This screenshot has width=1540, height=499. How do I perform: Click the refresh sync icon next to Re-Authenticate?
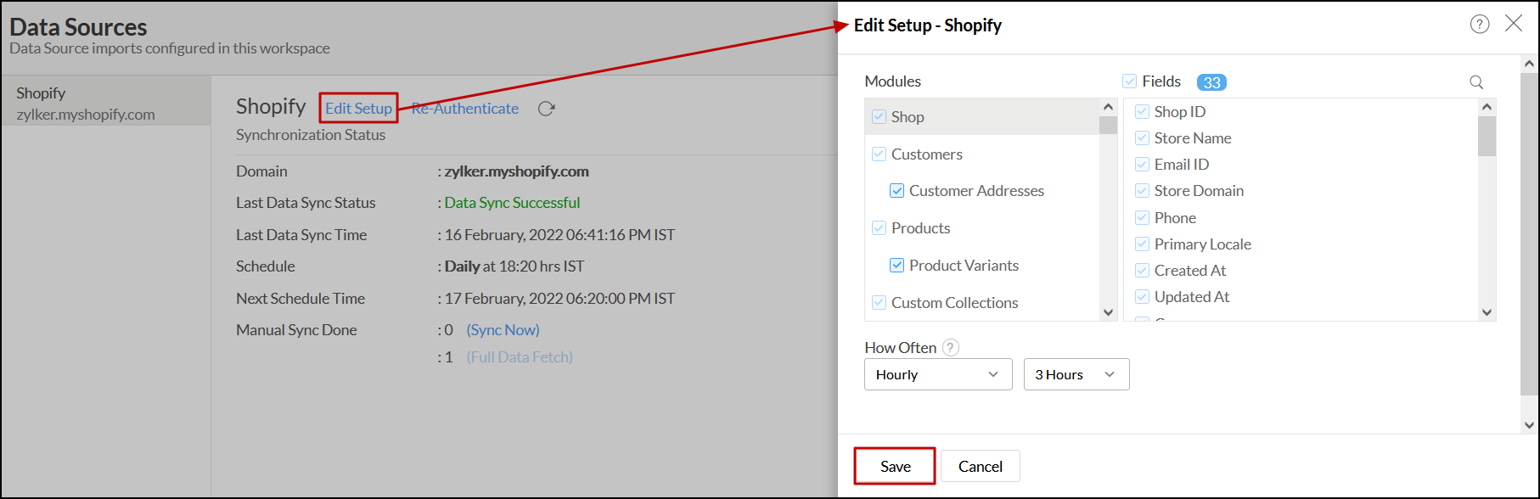point(546,109)
